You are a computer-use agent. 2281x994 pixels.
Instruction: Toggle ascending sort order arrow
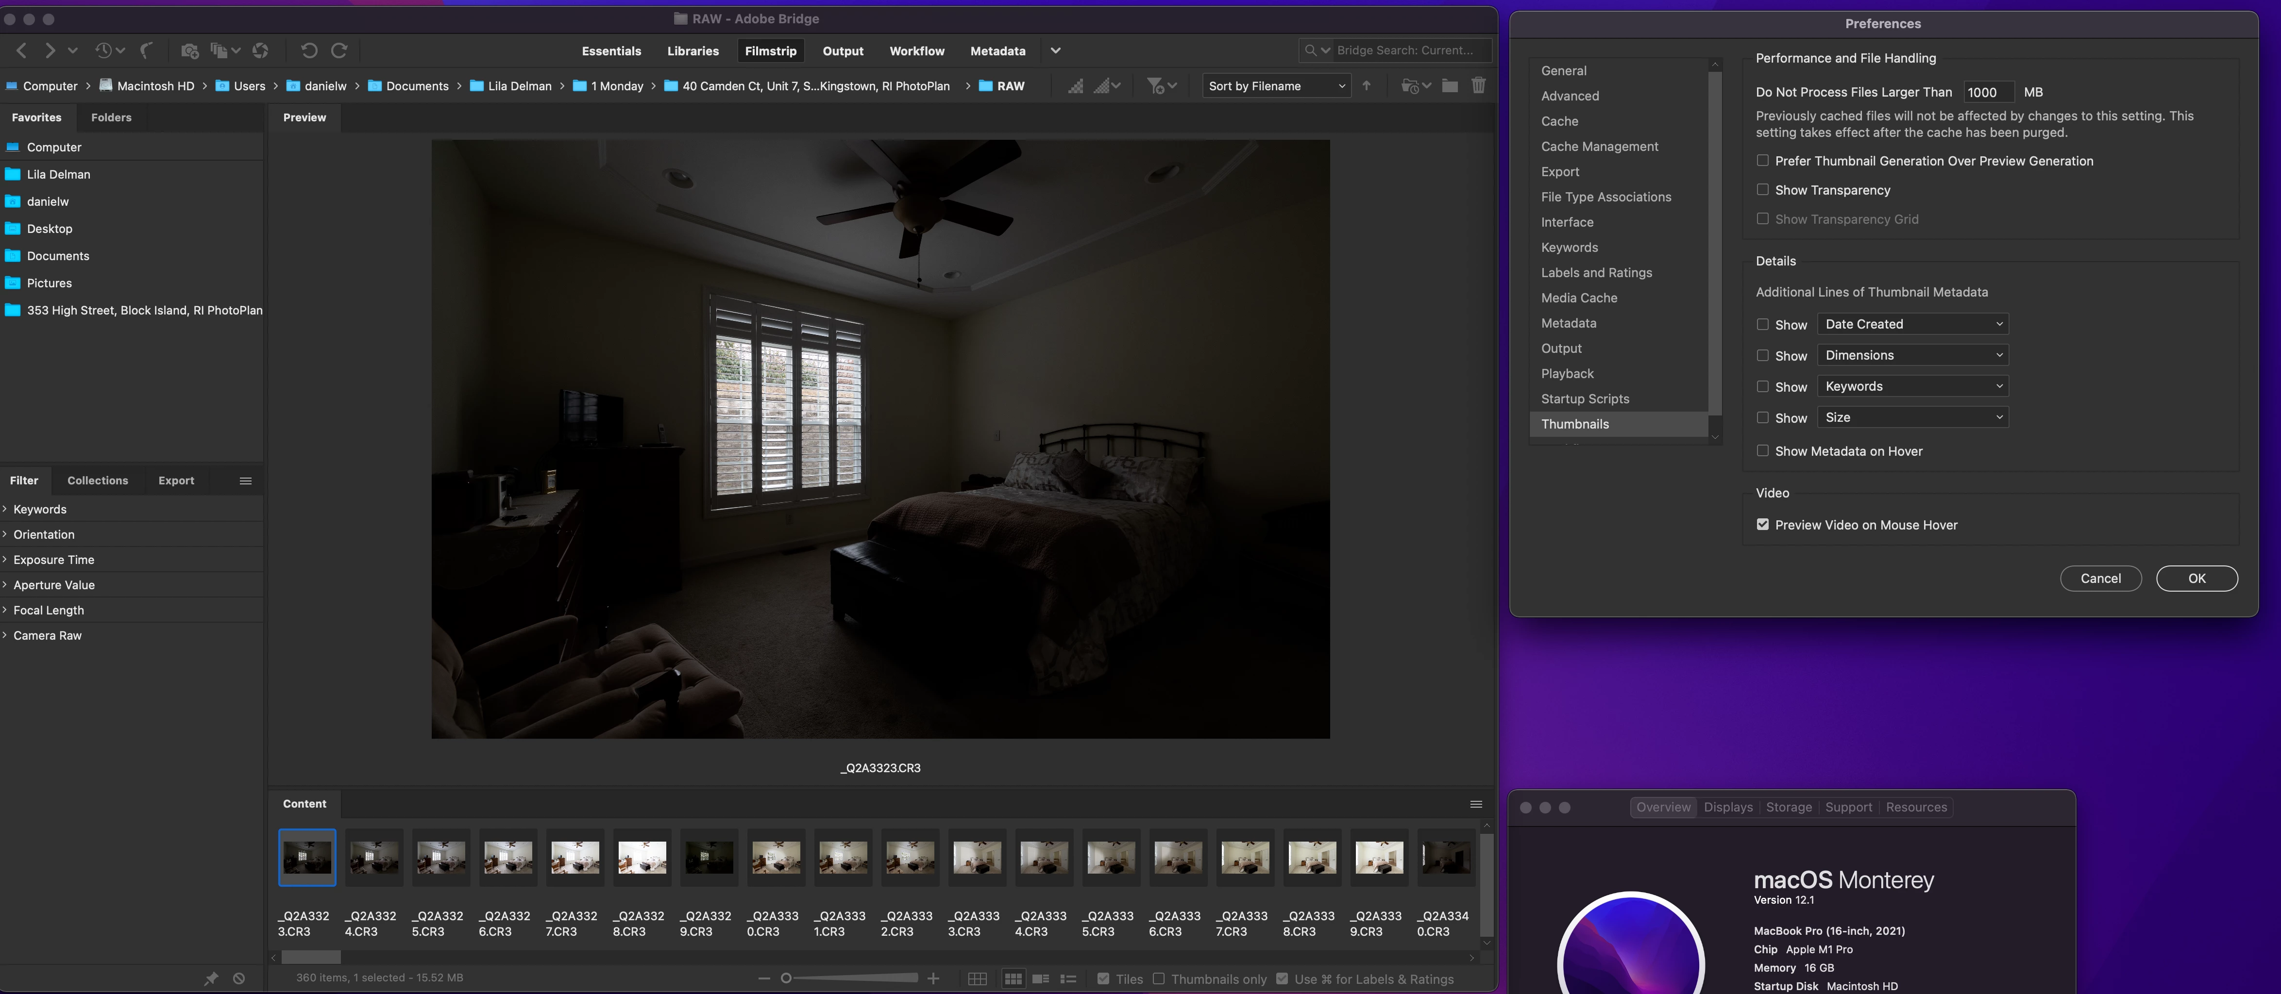(1366, 86)
